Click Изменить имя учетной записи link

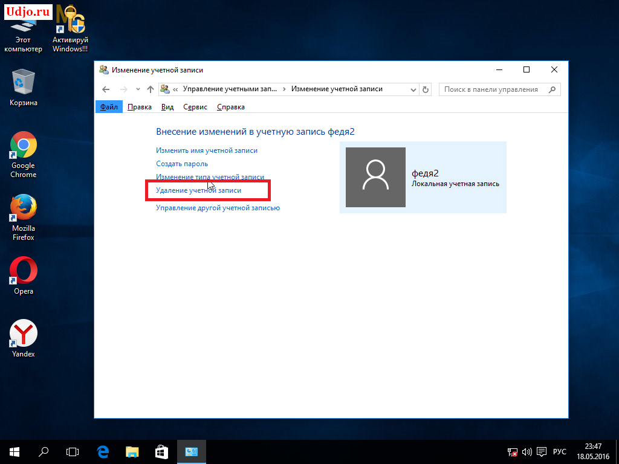pos(207,150)
